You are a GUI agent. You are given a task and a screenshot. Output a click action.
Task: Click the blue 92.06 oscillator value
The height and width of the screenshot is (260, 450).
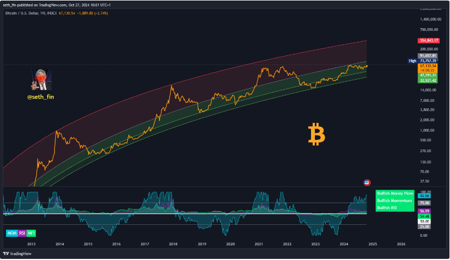(x=424, y=196)
